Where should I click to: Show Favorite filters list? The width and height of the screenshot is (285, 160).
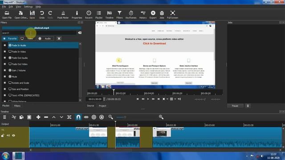10,39
